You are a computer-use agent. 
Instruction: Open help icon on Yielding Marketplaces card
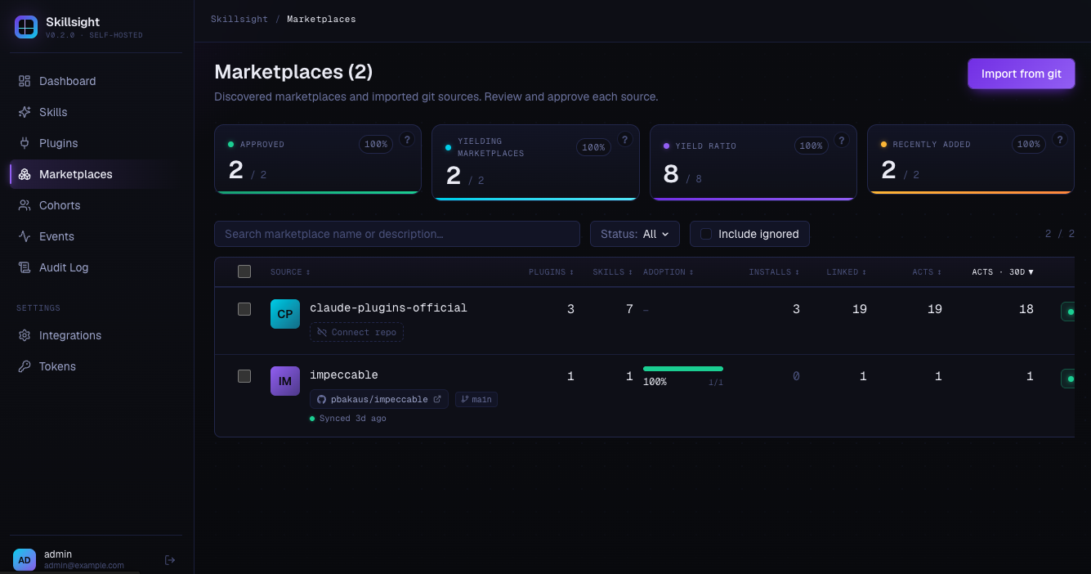624,140
